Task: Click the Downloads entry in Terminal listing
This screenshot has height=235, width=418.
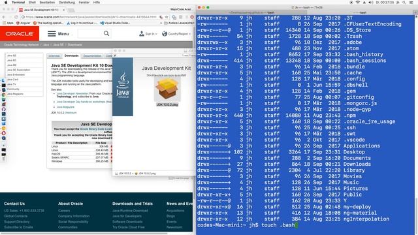Action: [357, 164]
